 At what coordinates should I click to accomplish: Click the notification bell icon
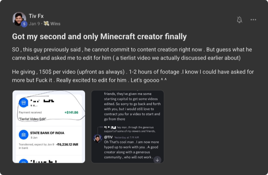[239, 20]
